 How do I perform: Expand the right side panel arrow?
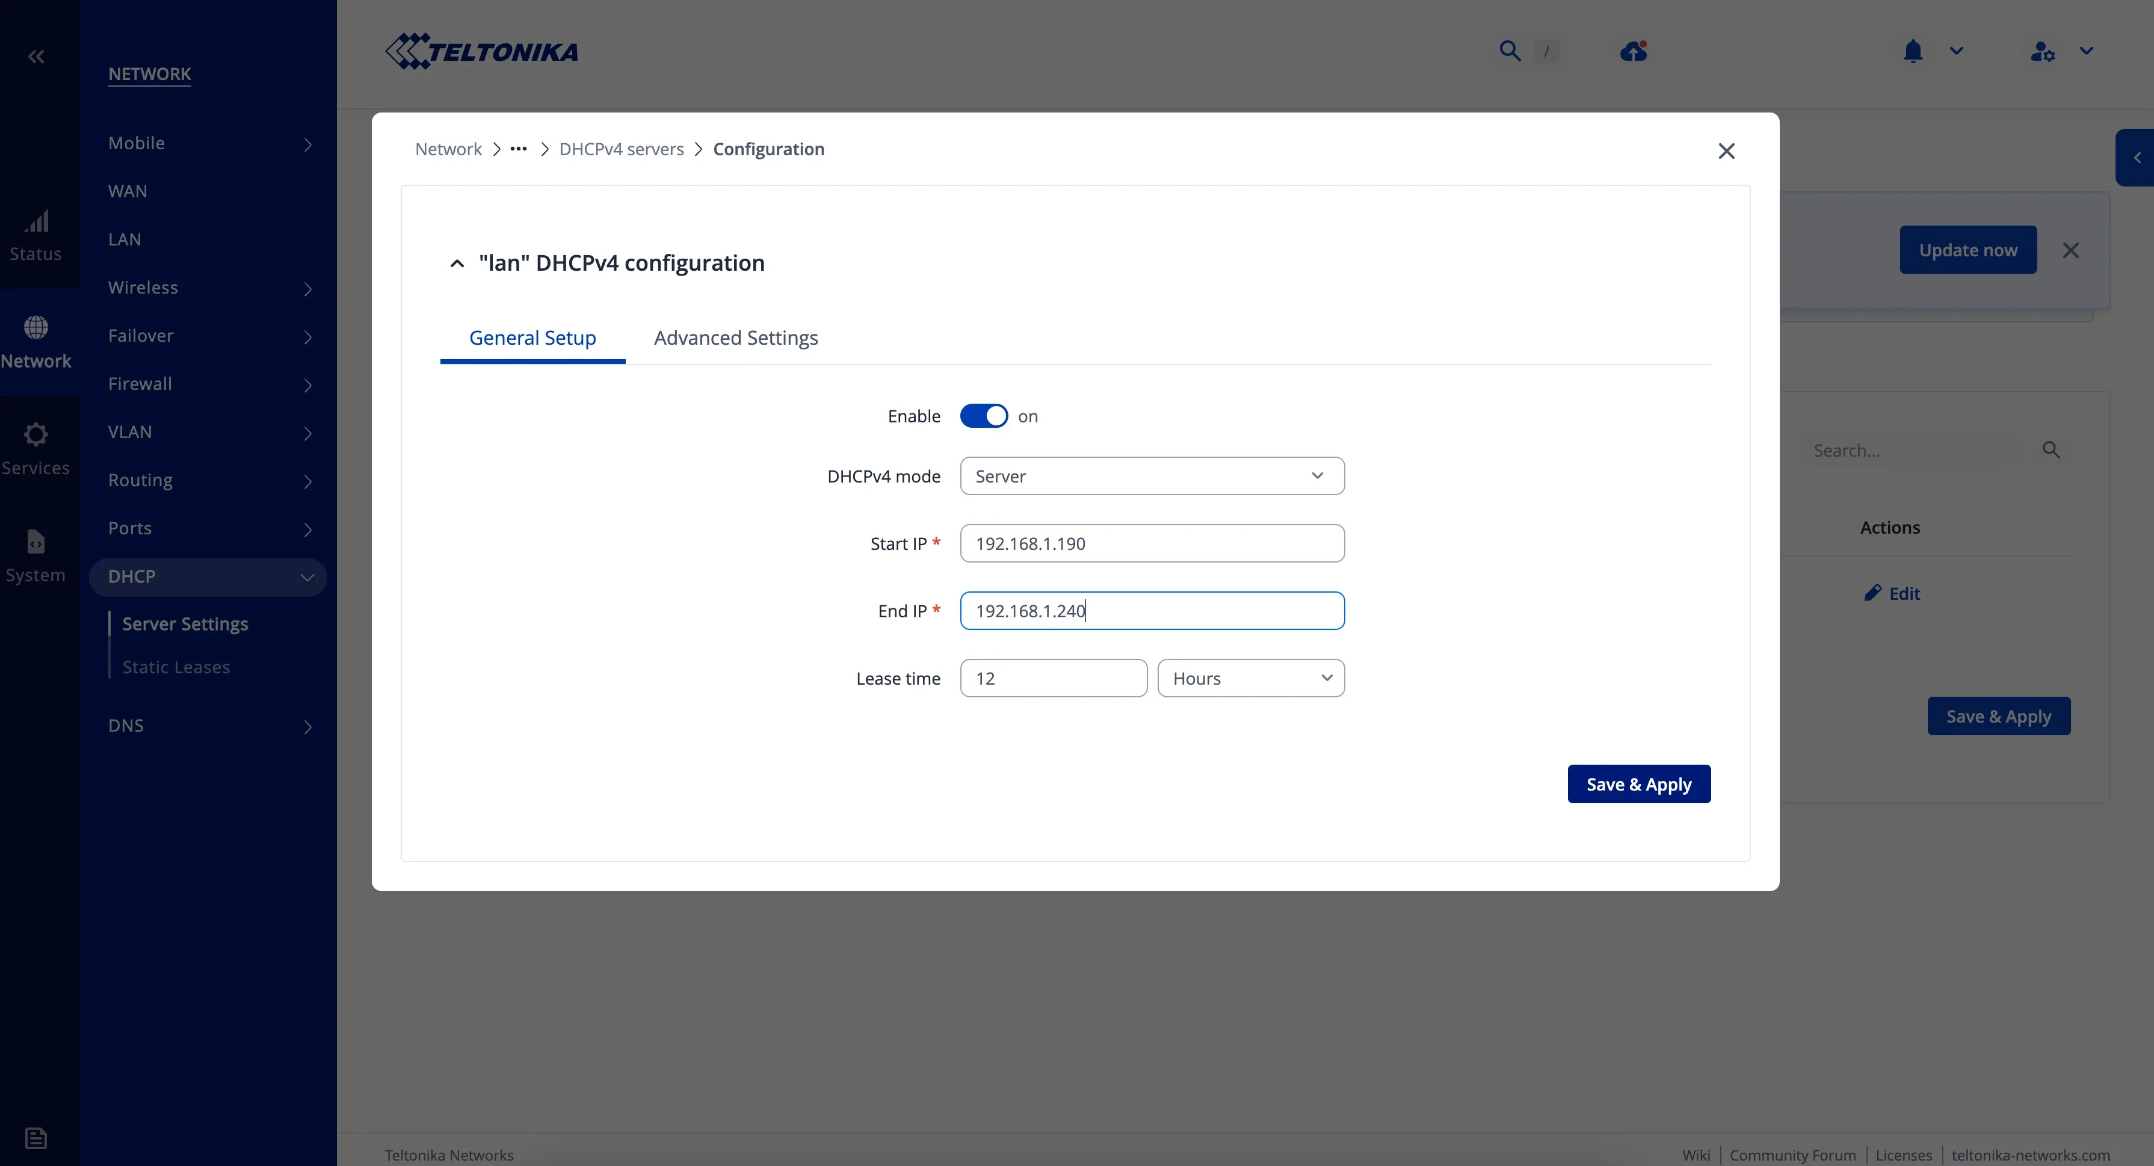tap(2137, 157)
